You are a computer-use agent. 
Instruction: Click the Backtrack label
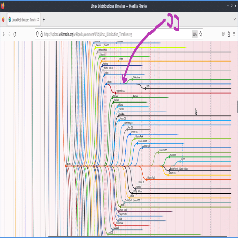116,228
